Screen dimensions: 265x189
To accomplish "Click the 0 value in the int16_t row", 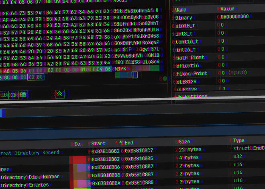I will point(222,49).
